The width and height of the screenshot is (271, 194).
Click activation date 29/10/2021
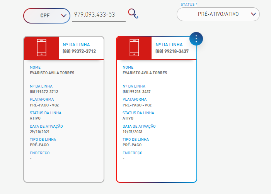coord(39,132)
